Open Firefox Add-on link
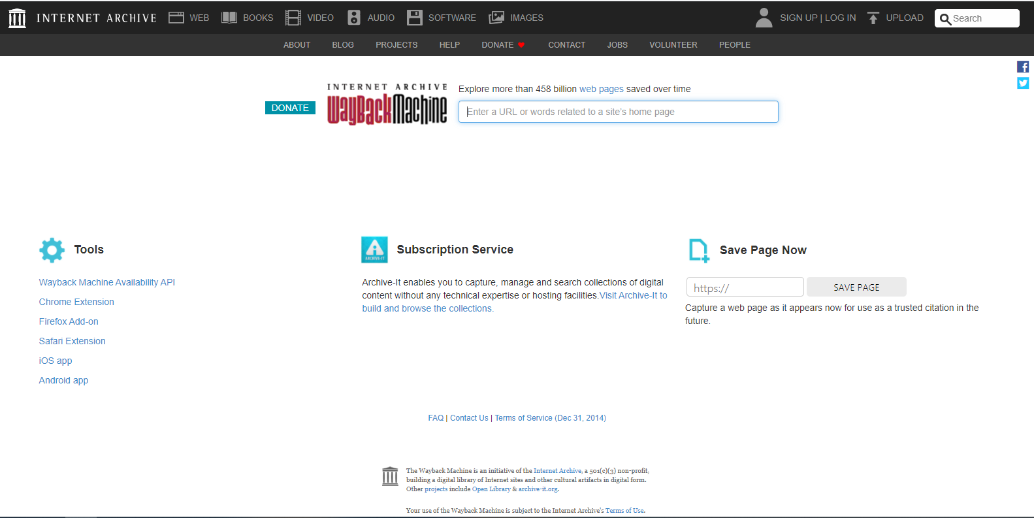The height and width of the screenshot is (518, 1034). [69, 321]
